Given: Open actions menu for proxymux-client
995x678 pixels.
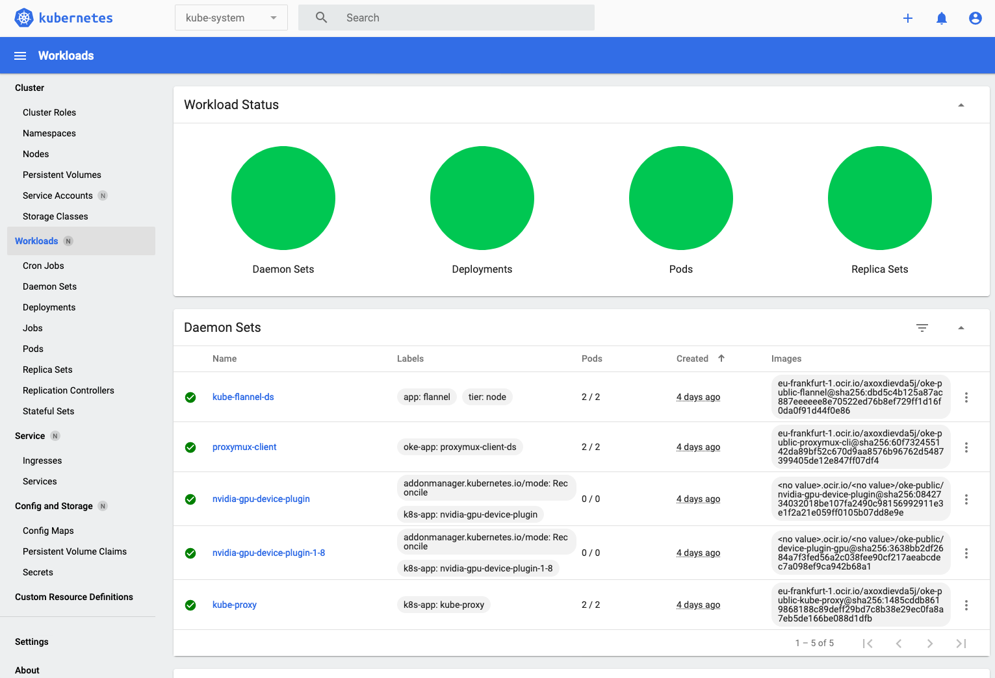Looking at the screenshot, I should coord(966,447).
